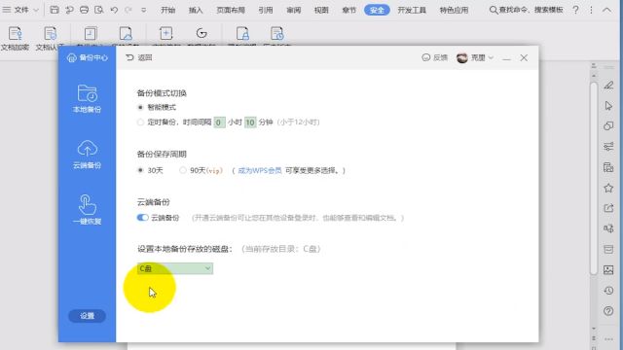
Task: Click the undo arrow icon
Action: (x=114, y=10)
